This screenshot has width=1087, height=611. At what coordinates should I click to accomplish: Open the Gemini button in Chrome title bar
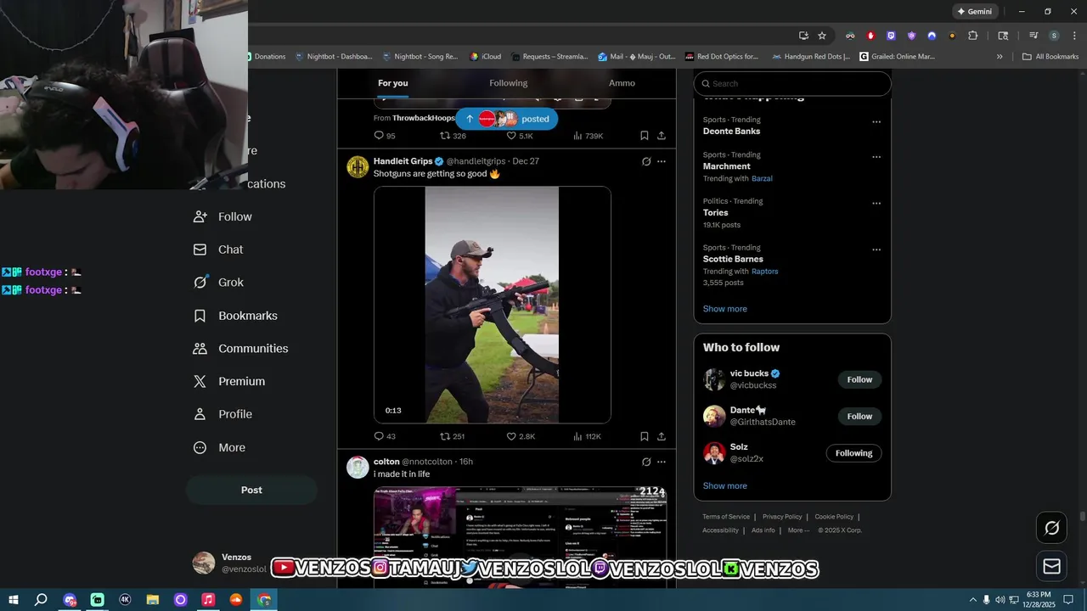[975, 12]
